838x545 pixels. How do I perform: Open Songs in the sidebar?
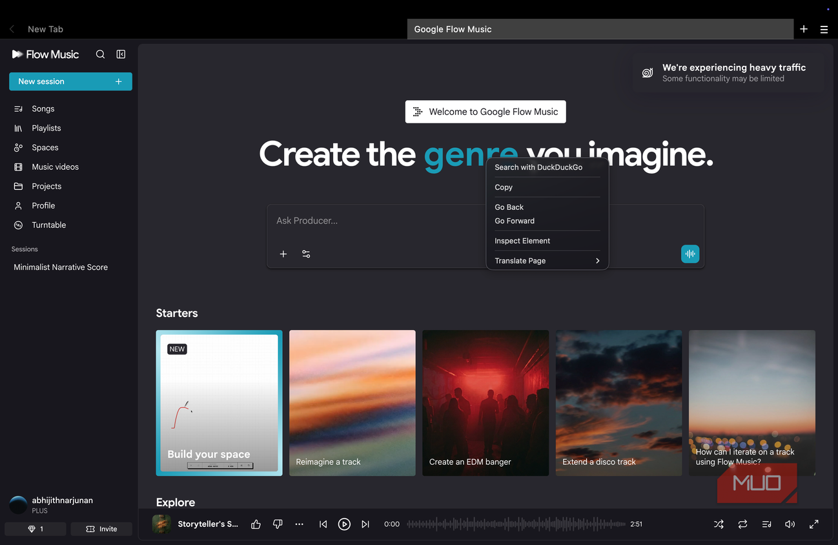coord(70,108)
